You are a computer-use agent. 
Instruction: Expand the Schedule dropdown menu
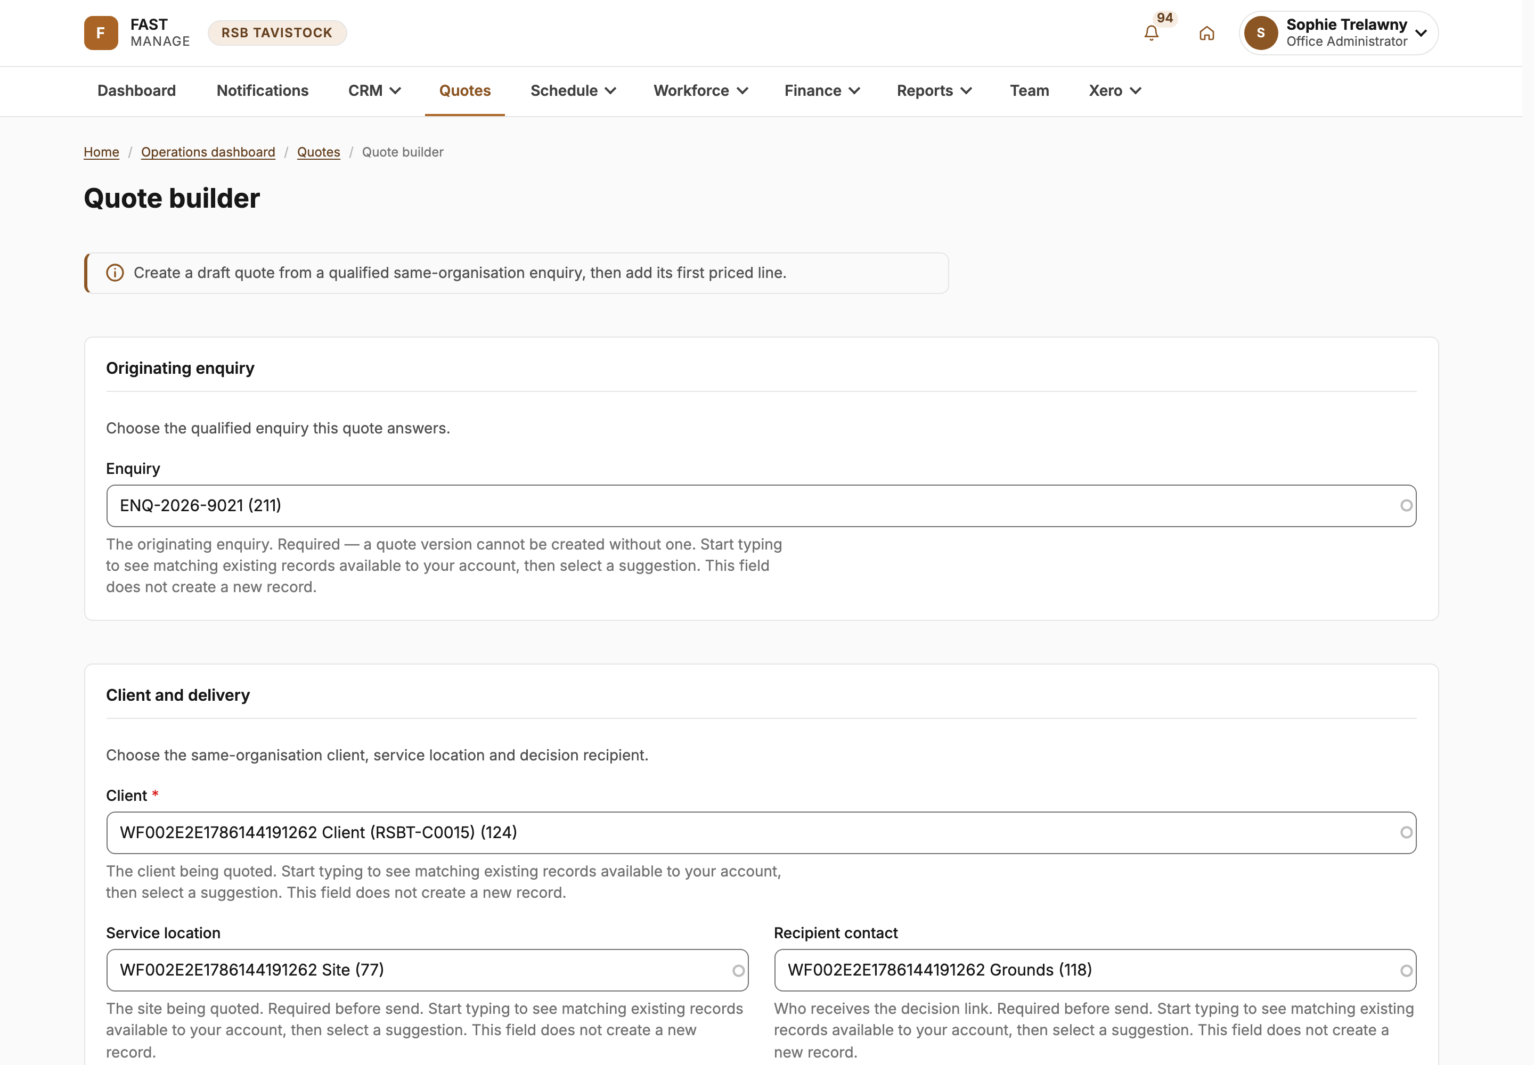pos(573,91)
